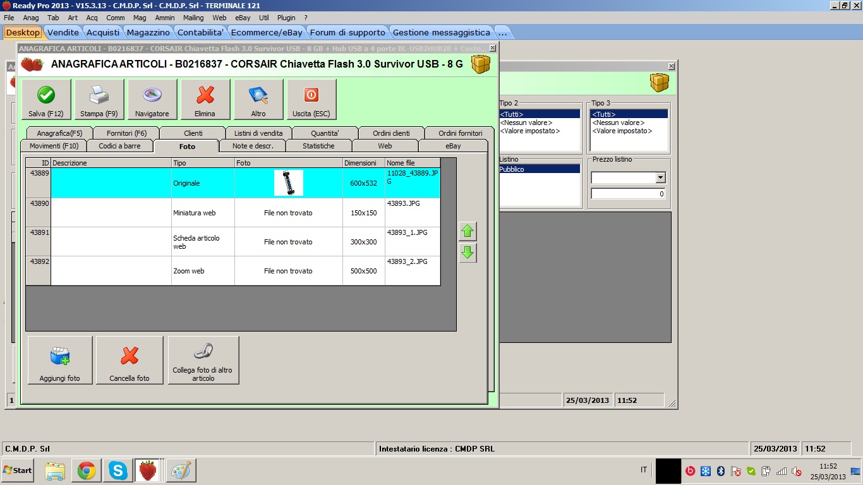863x485 pixels.
Task: Select the original photo thumbnail
Action: (x=289, y=183)
